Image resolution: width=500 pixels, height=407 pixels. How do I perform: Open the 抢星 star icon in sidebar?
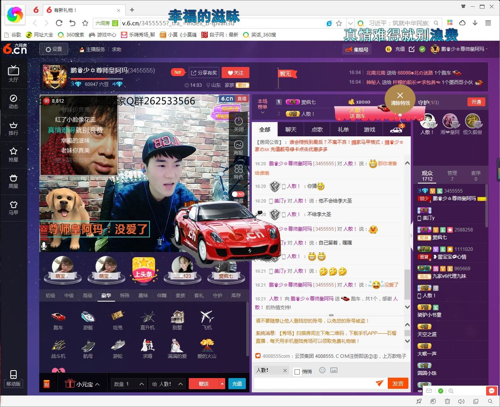point(13,155)
